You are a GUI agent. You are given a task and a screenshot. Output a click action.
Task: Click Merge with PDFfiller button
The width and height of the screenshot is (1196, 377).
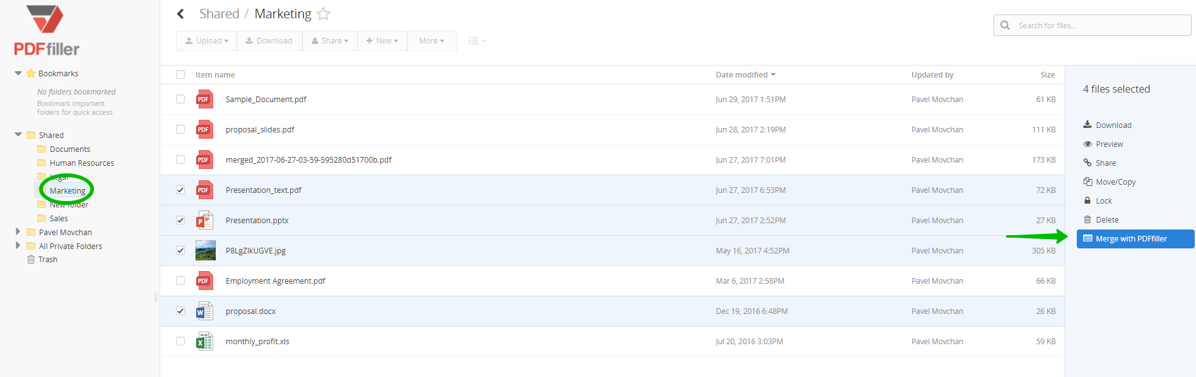(x=1135, y=239)
